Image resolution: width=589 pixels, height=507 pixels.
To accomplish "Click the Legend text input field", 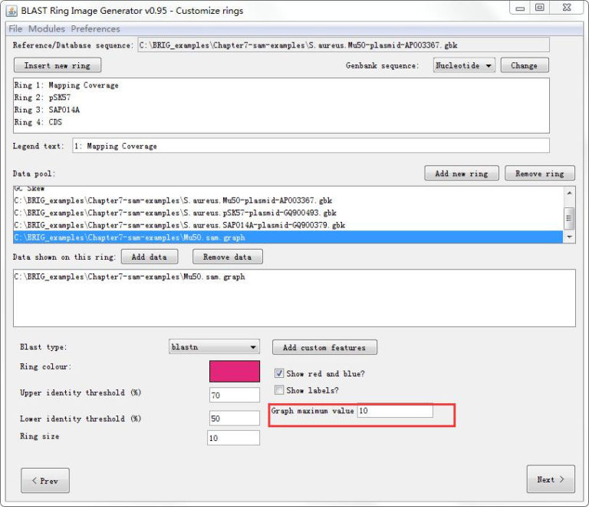I will pos(311,145).
